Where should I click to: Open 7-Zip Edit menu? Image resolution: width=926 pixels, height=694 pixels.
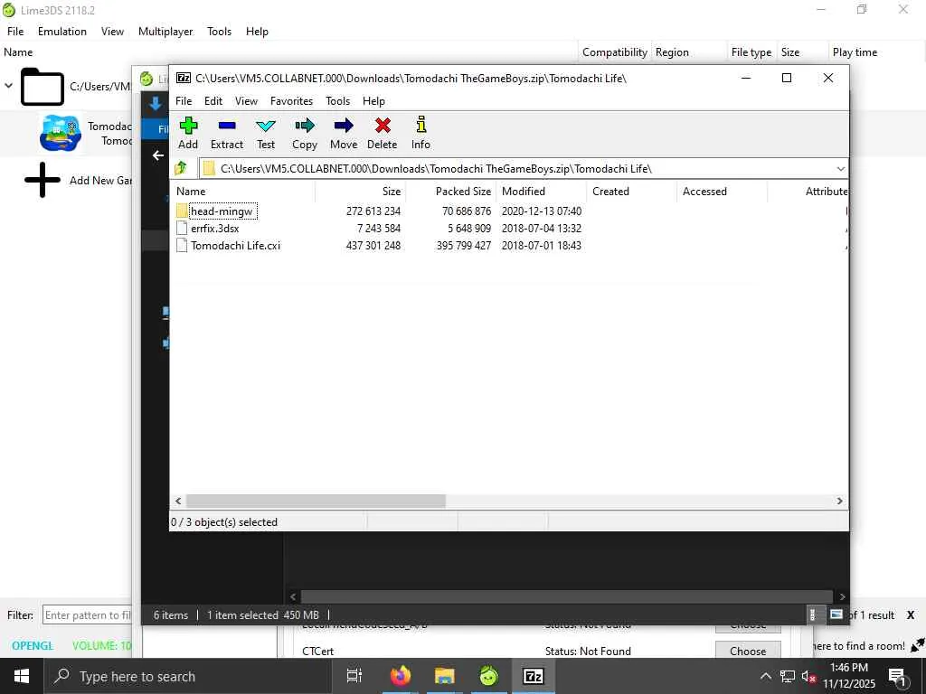coord(213,101)
